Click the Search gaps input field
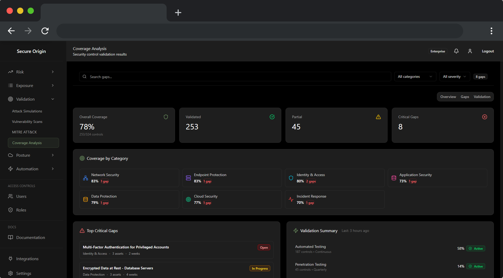The height and width of the screenshot is (278, 503). [x=235, y=77]
